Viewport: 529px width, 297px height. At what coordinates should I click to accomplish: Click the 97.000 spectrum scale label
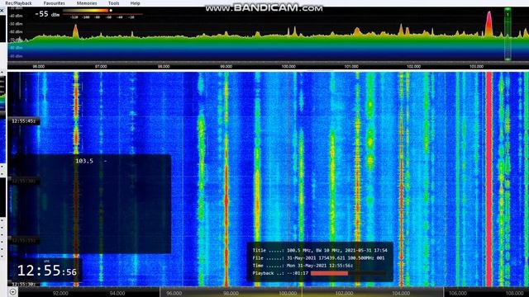click(x=101, y=67)
